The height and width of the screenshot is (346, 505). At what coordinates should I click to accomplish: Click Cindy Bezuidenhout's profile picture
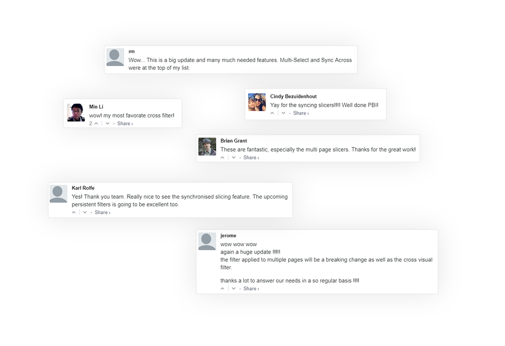pos(257,102)
